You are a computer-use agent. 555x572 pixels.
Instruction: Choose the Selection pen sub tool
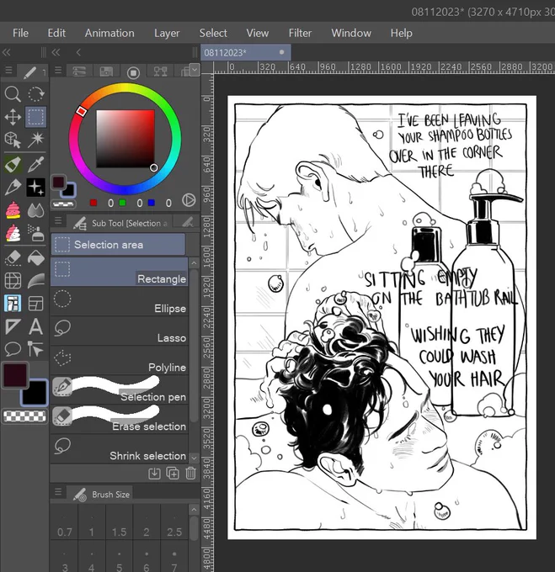click(x=120, y=389)
